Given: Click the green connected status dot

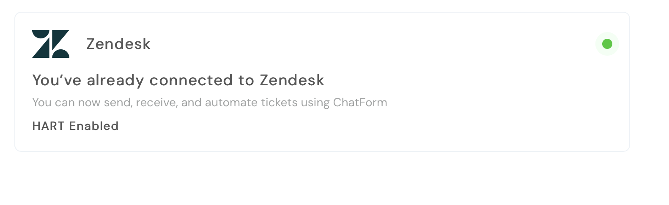Looking at the screenshot, I should pos(607,44).
